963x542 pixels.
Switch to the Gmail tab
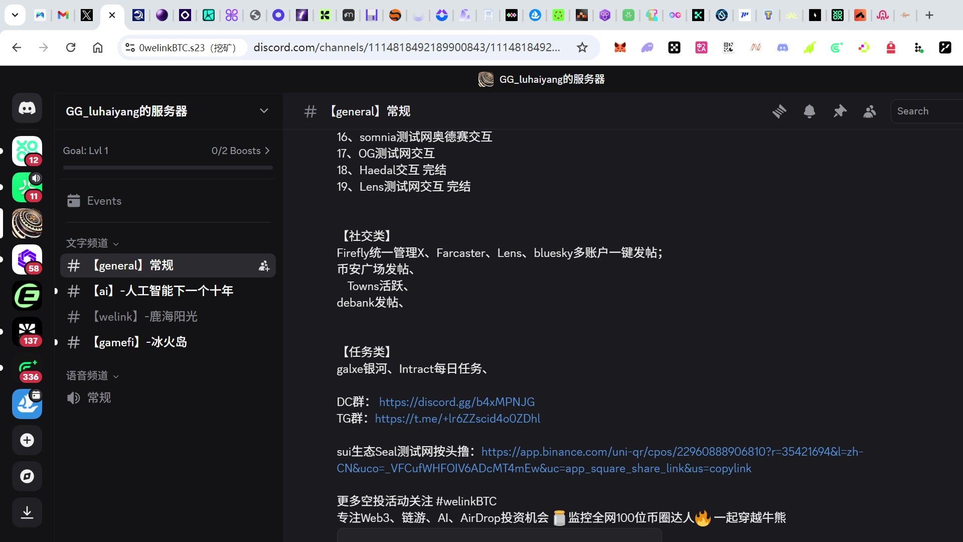pyautogui.click(x=63, y=15)
